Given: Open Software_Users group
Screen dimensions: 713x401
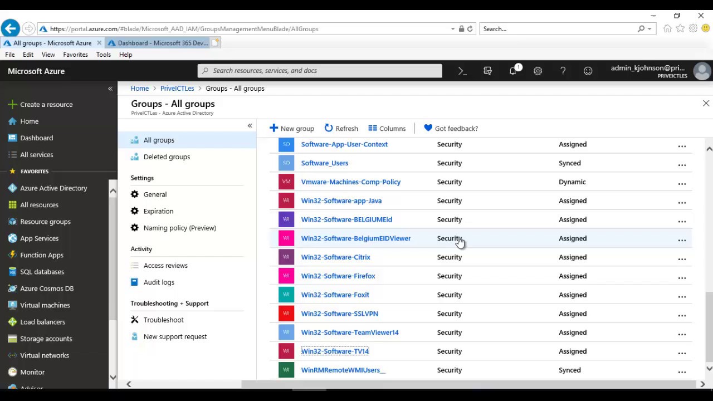Looking at the screenshot, I should tap(325, 163).
